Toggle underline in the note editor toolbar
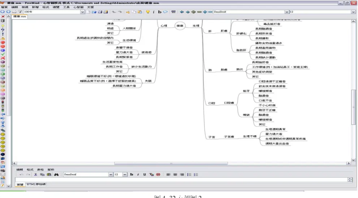 tap(144, 175)
